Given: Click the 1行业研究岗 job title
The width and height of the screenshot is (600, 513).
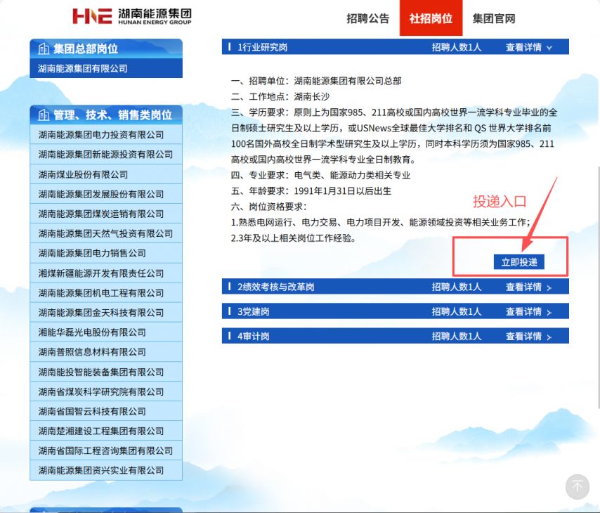Looking at the screenshot, I should point(262,47).
